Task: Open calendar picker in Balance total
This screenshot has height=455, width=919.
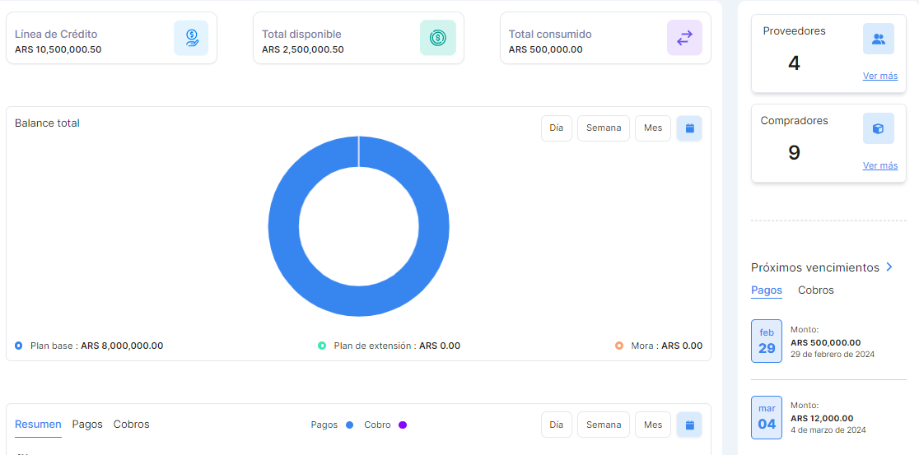Action: tap(689, 128)
